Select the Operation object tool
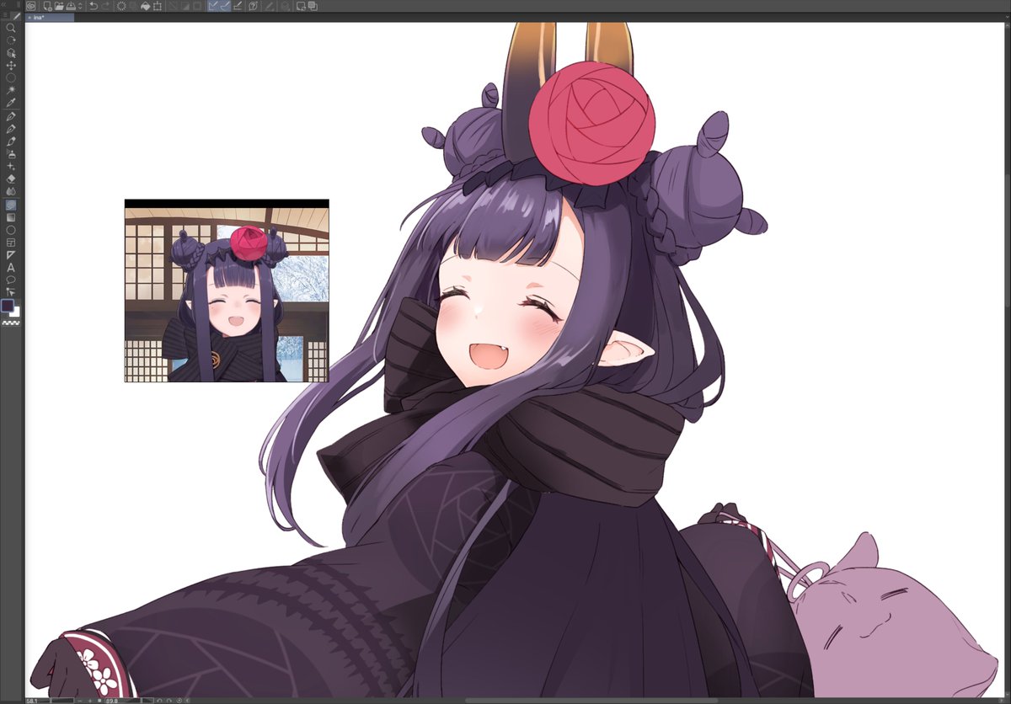 [11, 52]
